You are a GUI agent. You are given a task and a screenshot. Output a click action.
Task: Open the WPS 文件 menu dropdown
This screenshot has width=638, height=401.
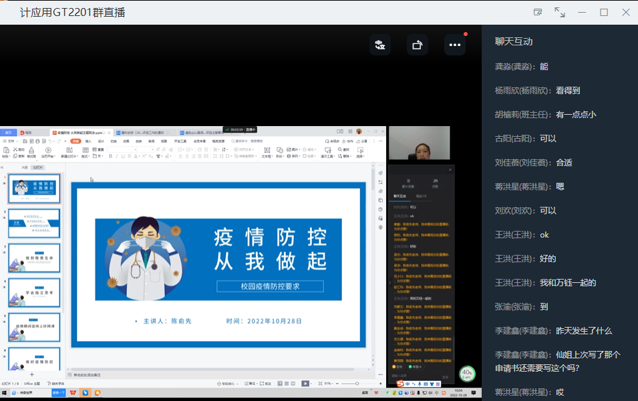tap(11, 141)
